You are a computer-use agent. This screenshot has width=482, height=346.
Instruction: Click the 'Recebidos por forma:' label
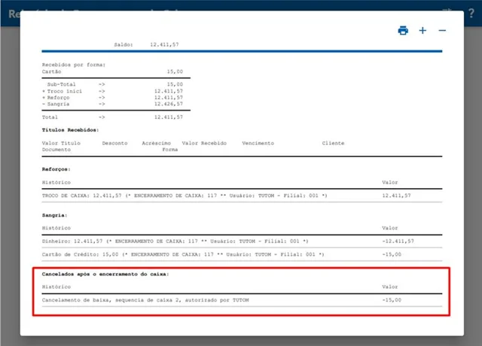coord(74,65)
